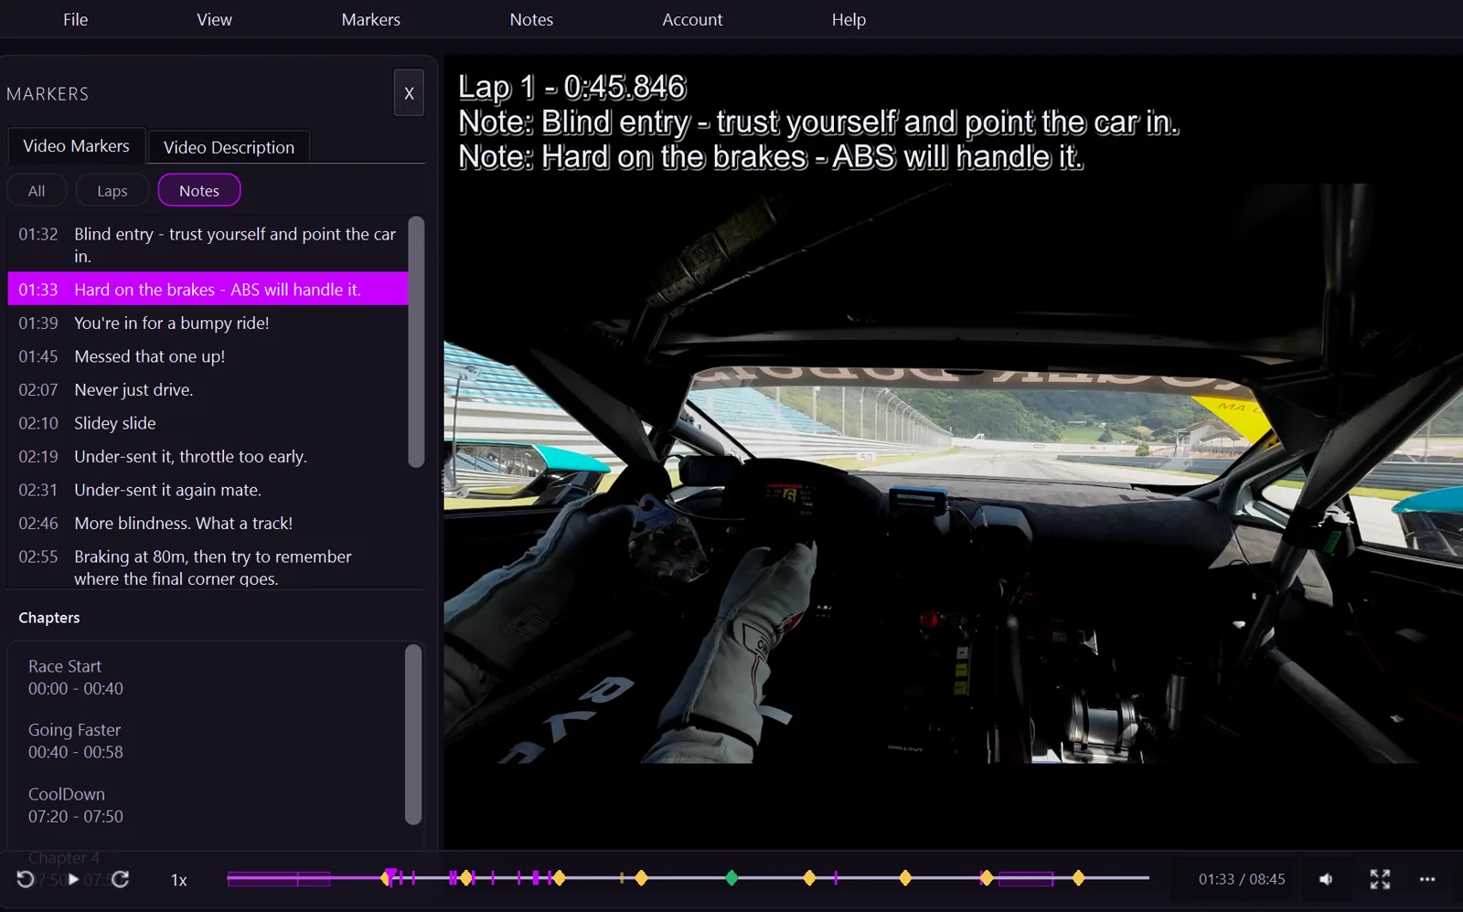
Task: Open the Help menu
Action: click(849, 19)
